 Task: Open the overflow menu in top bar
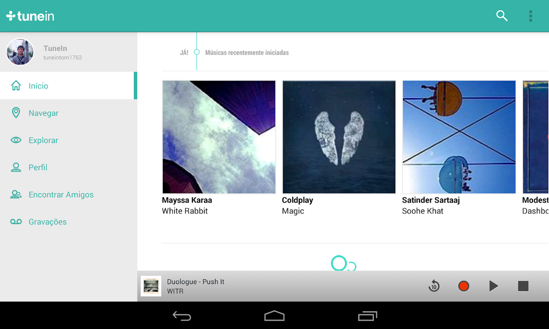point(530,16)
